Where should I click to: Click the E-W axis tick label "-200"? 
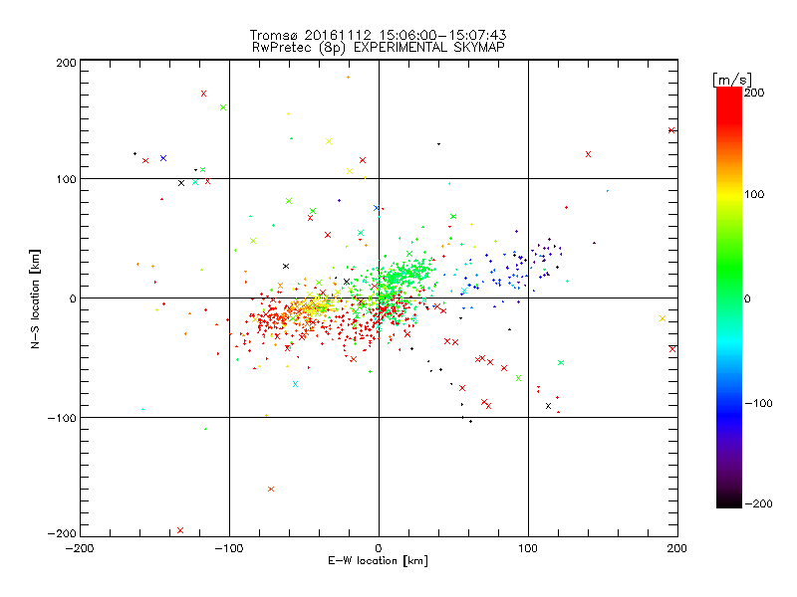coord(80,548)
